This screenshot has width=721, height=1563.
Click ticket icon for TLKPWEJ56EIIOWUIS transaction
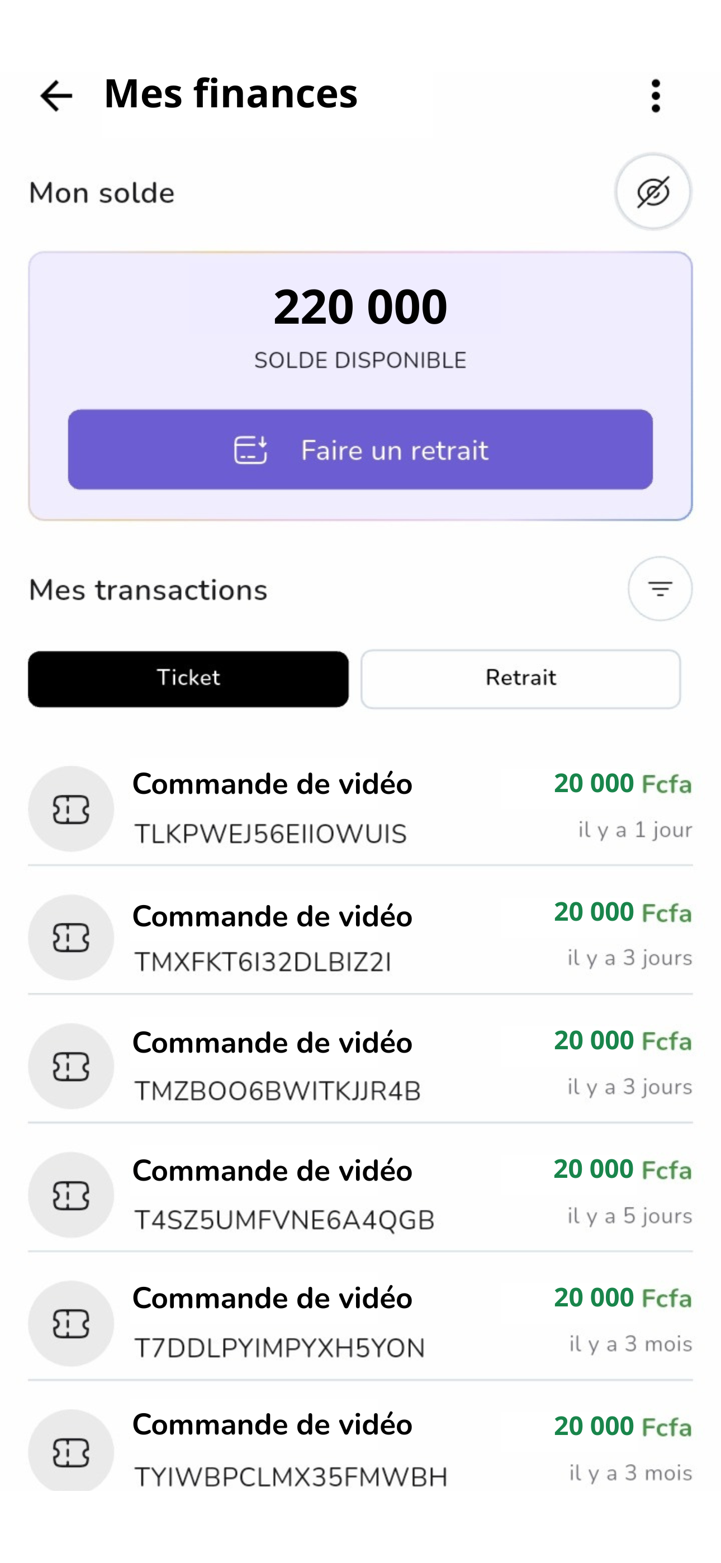[x=71, y=809]
